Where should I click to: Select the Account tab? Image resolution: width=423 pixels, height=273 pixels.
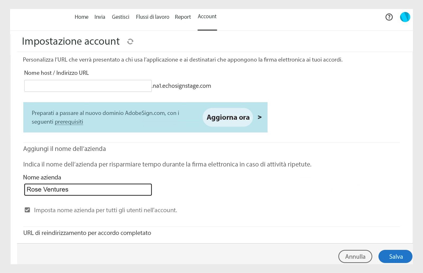pyautogui.click(x=207, y=16)
